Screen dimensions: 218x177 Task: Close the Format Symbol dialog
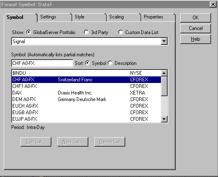[213, 5]
